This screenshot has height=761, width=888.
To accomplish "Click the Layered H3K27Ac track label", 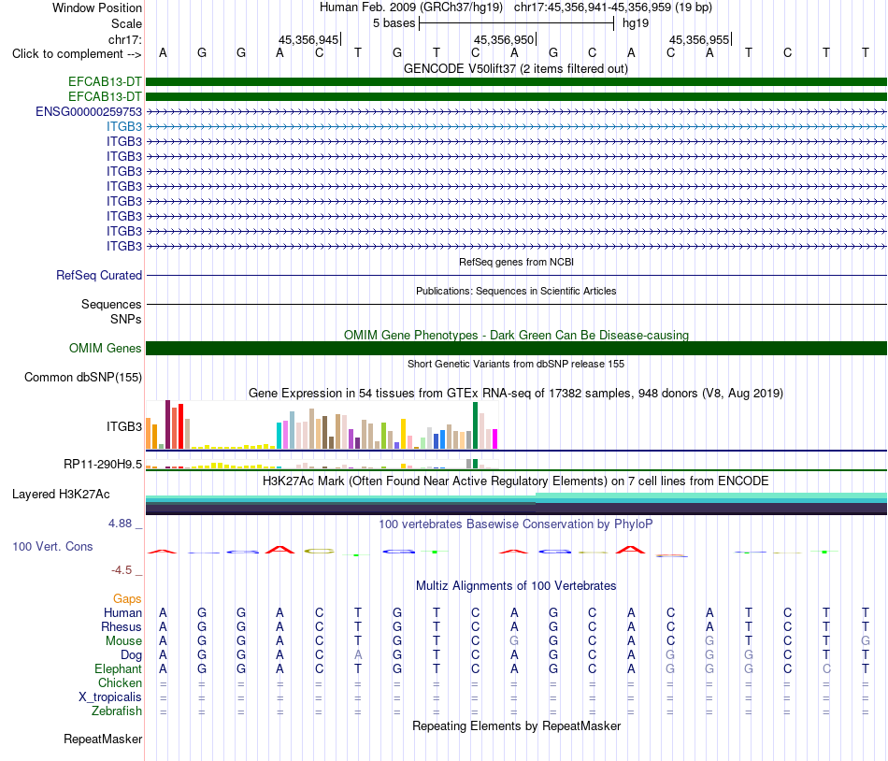I will click(61, 495).
